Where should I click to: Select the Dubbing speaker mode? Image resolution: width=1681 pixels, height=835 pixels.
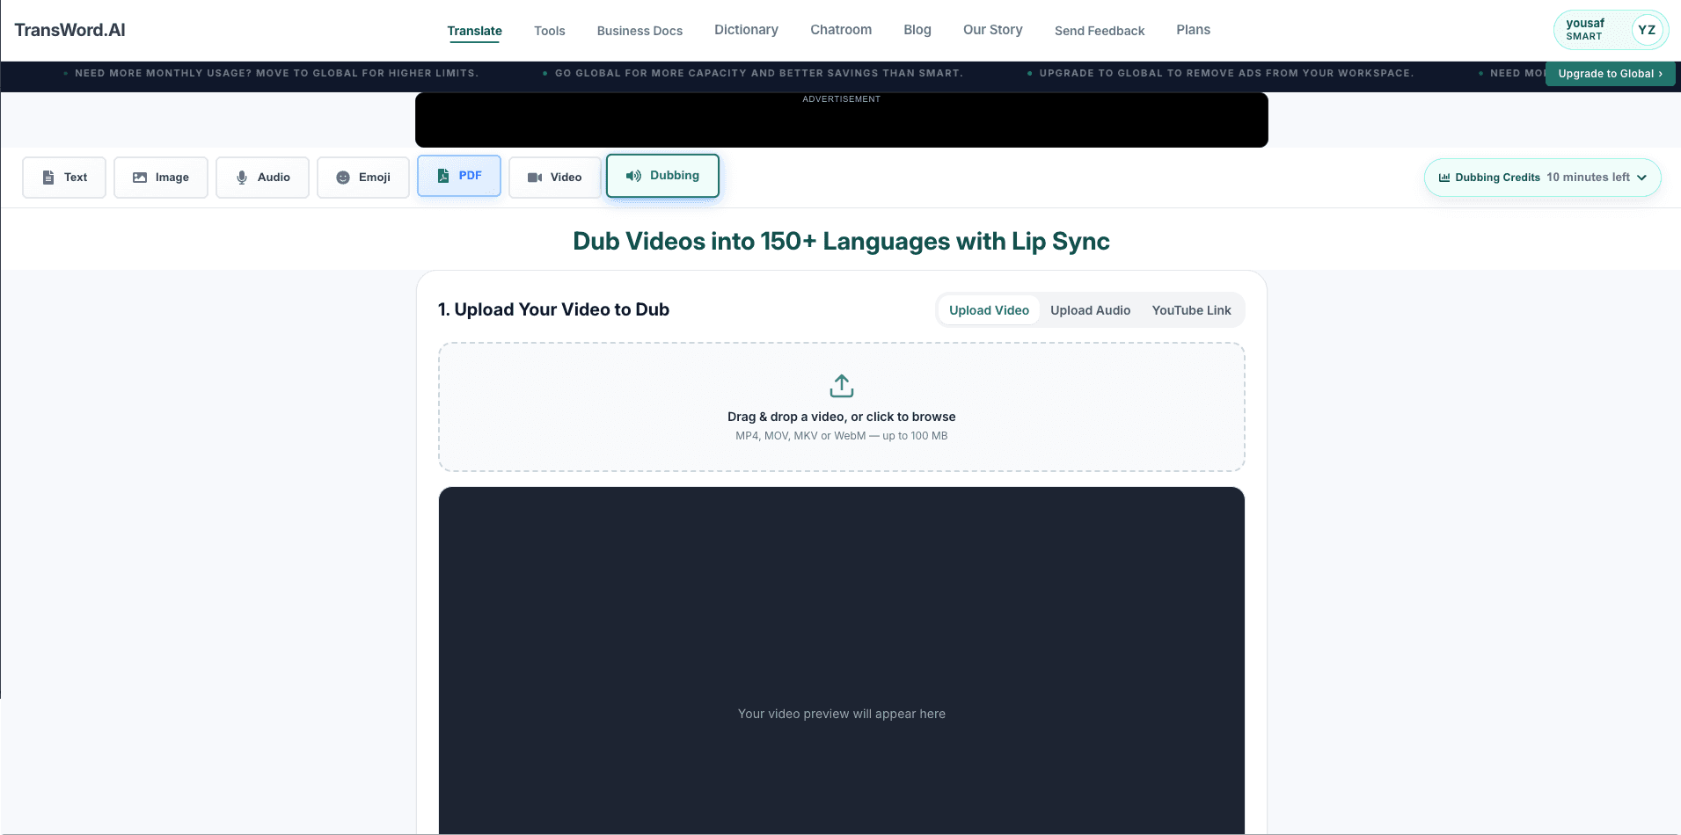pos(662,176)
